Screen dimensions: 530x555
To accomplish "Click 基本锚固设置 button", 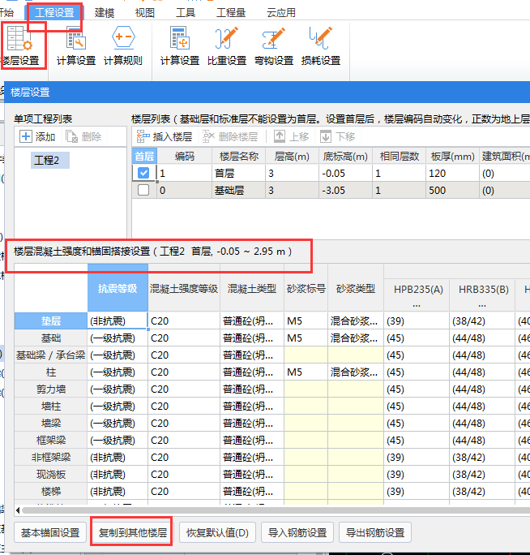I will (x=50, y=532).
